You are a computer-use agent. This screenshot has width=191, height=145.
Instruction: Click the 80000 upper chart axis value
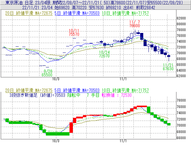tap(181, 24)
